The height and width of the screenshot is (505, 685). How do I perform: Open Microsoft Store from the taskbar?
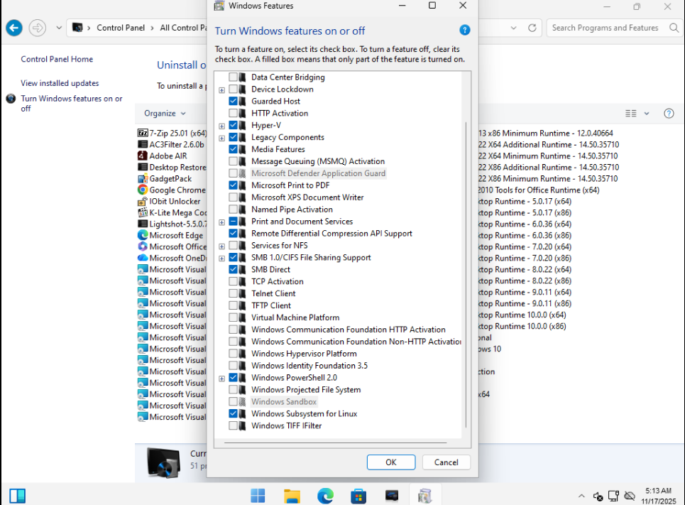358,495
